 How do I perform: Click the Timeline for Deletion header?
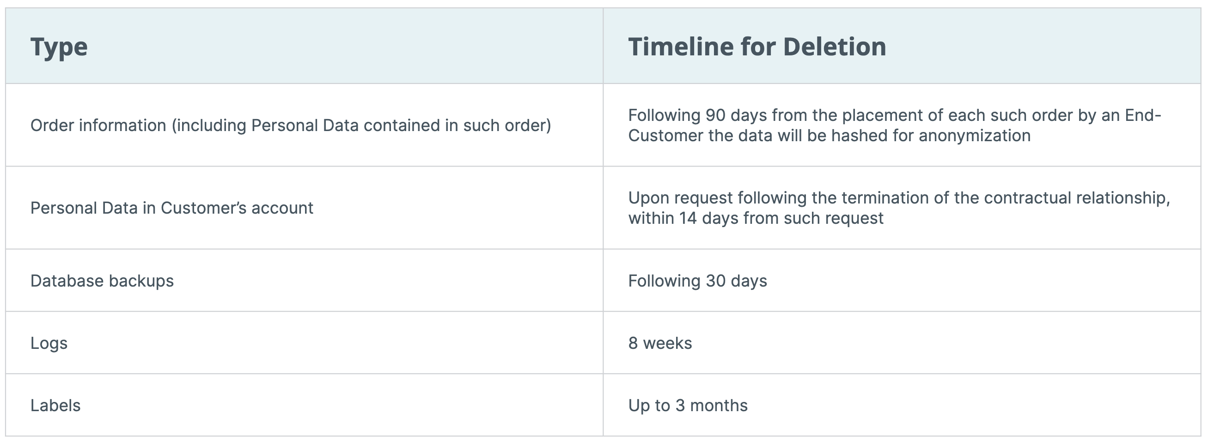[902, 46]
